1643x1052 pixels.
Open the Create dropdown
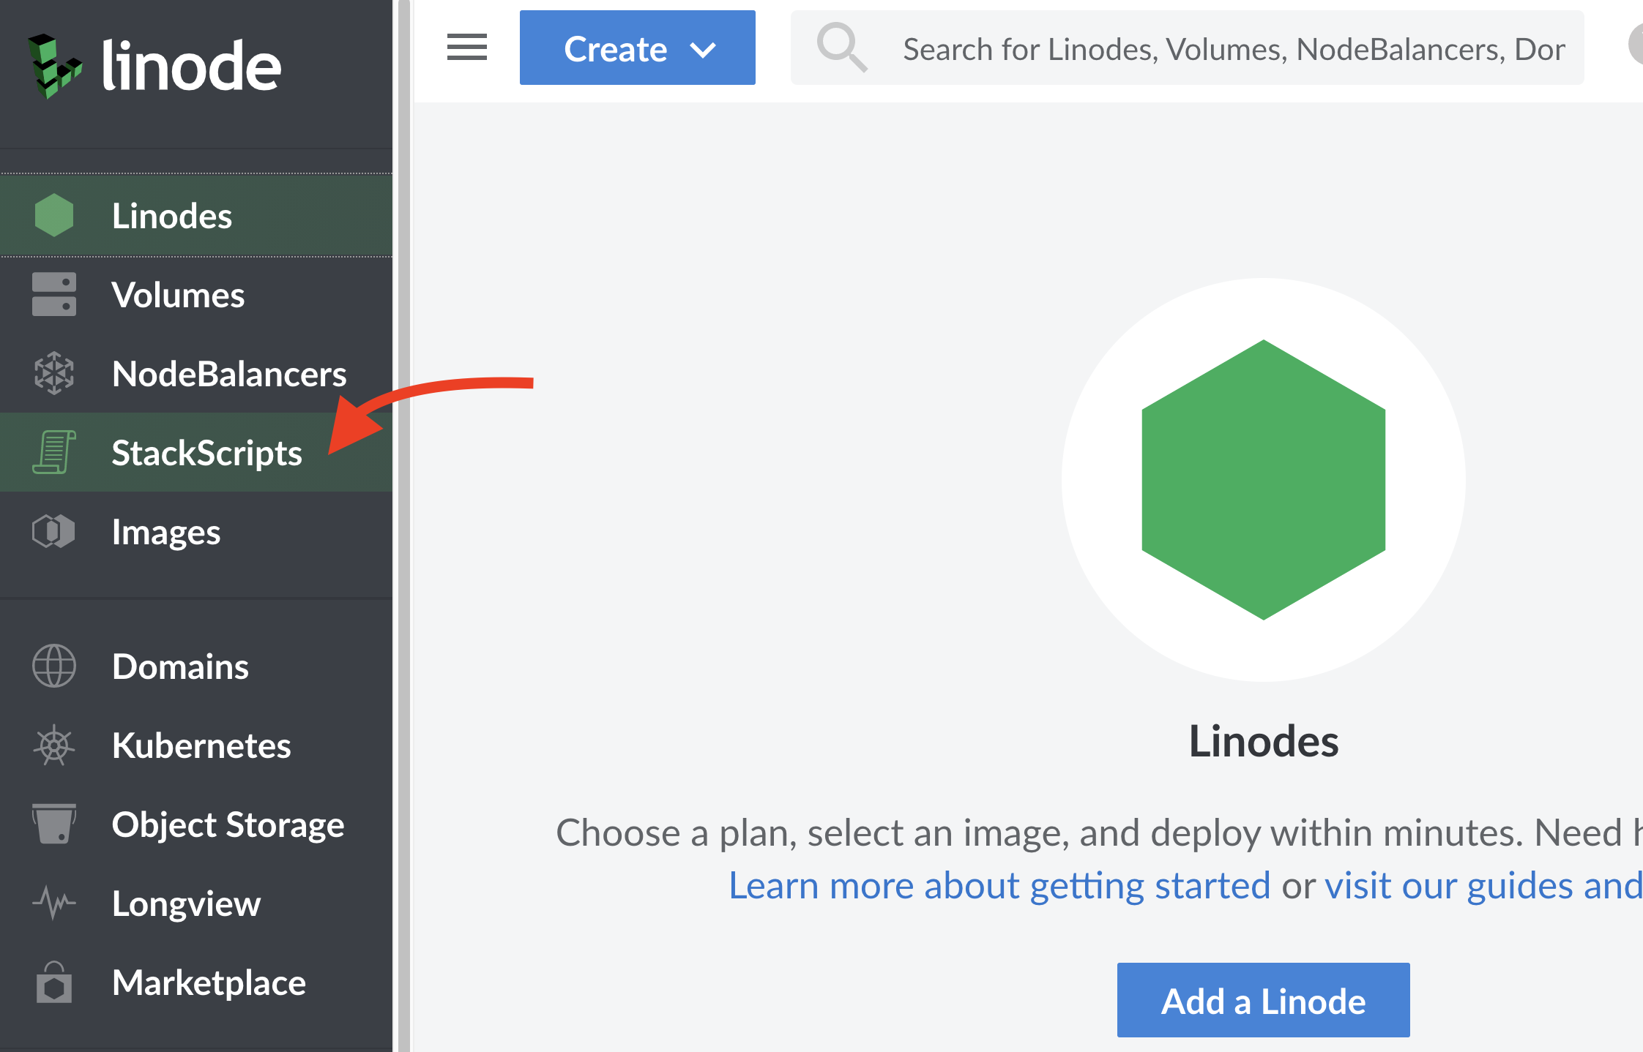[x=636, y=48]
